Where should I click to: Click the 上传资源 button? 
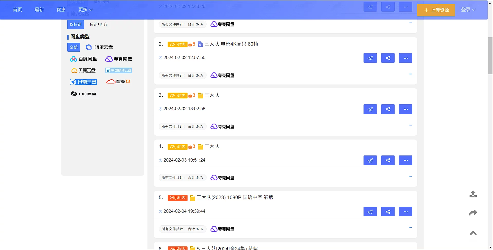436,10
